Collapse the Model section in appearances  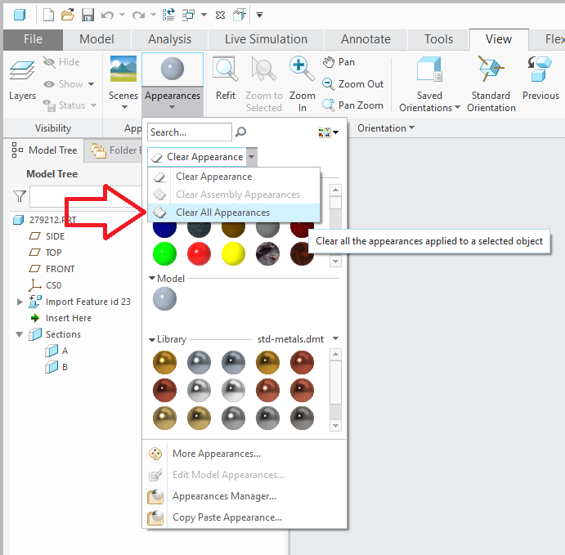152,278
